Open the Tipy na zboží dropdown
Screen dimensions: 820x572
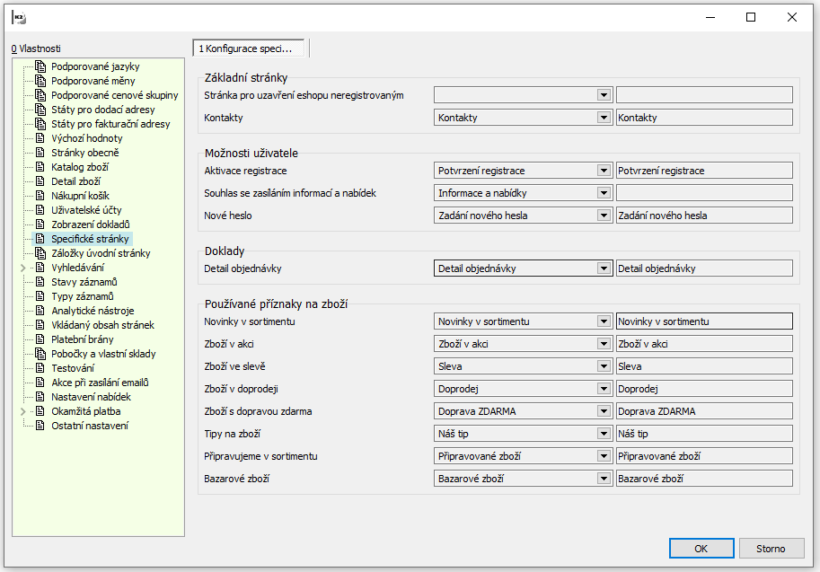[604, 434]
